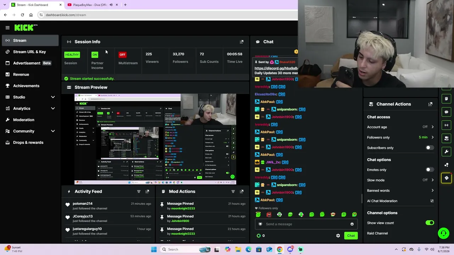Viewport: 454px width, 255px height.
Task: Click the Stream Preview thumbnail
Action: [x=155, y=139]
